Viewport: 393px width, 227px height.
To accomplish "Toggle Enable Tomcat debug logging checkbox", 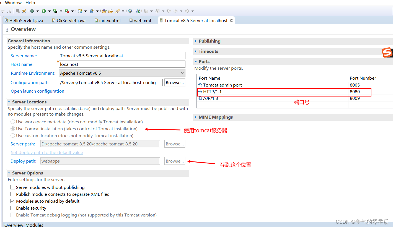I will (x=13, y=215).
